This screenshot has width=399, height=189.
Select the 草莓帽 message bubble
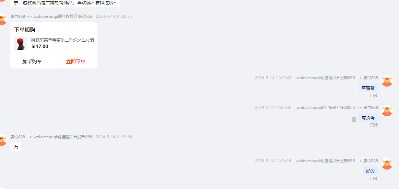click(x=368, y=88)
